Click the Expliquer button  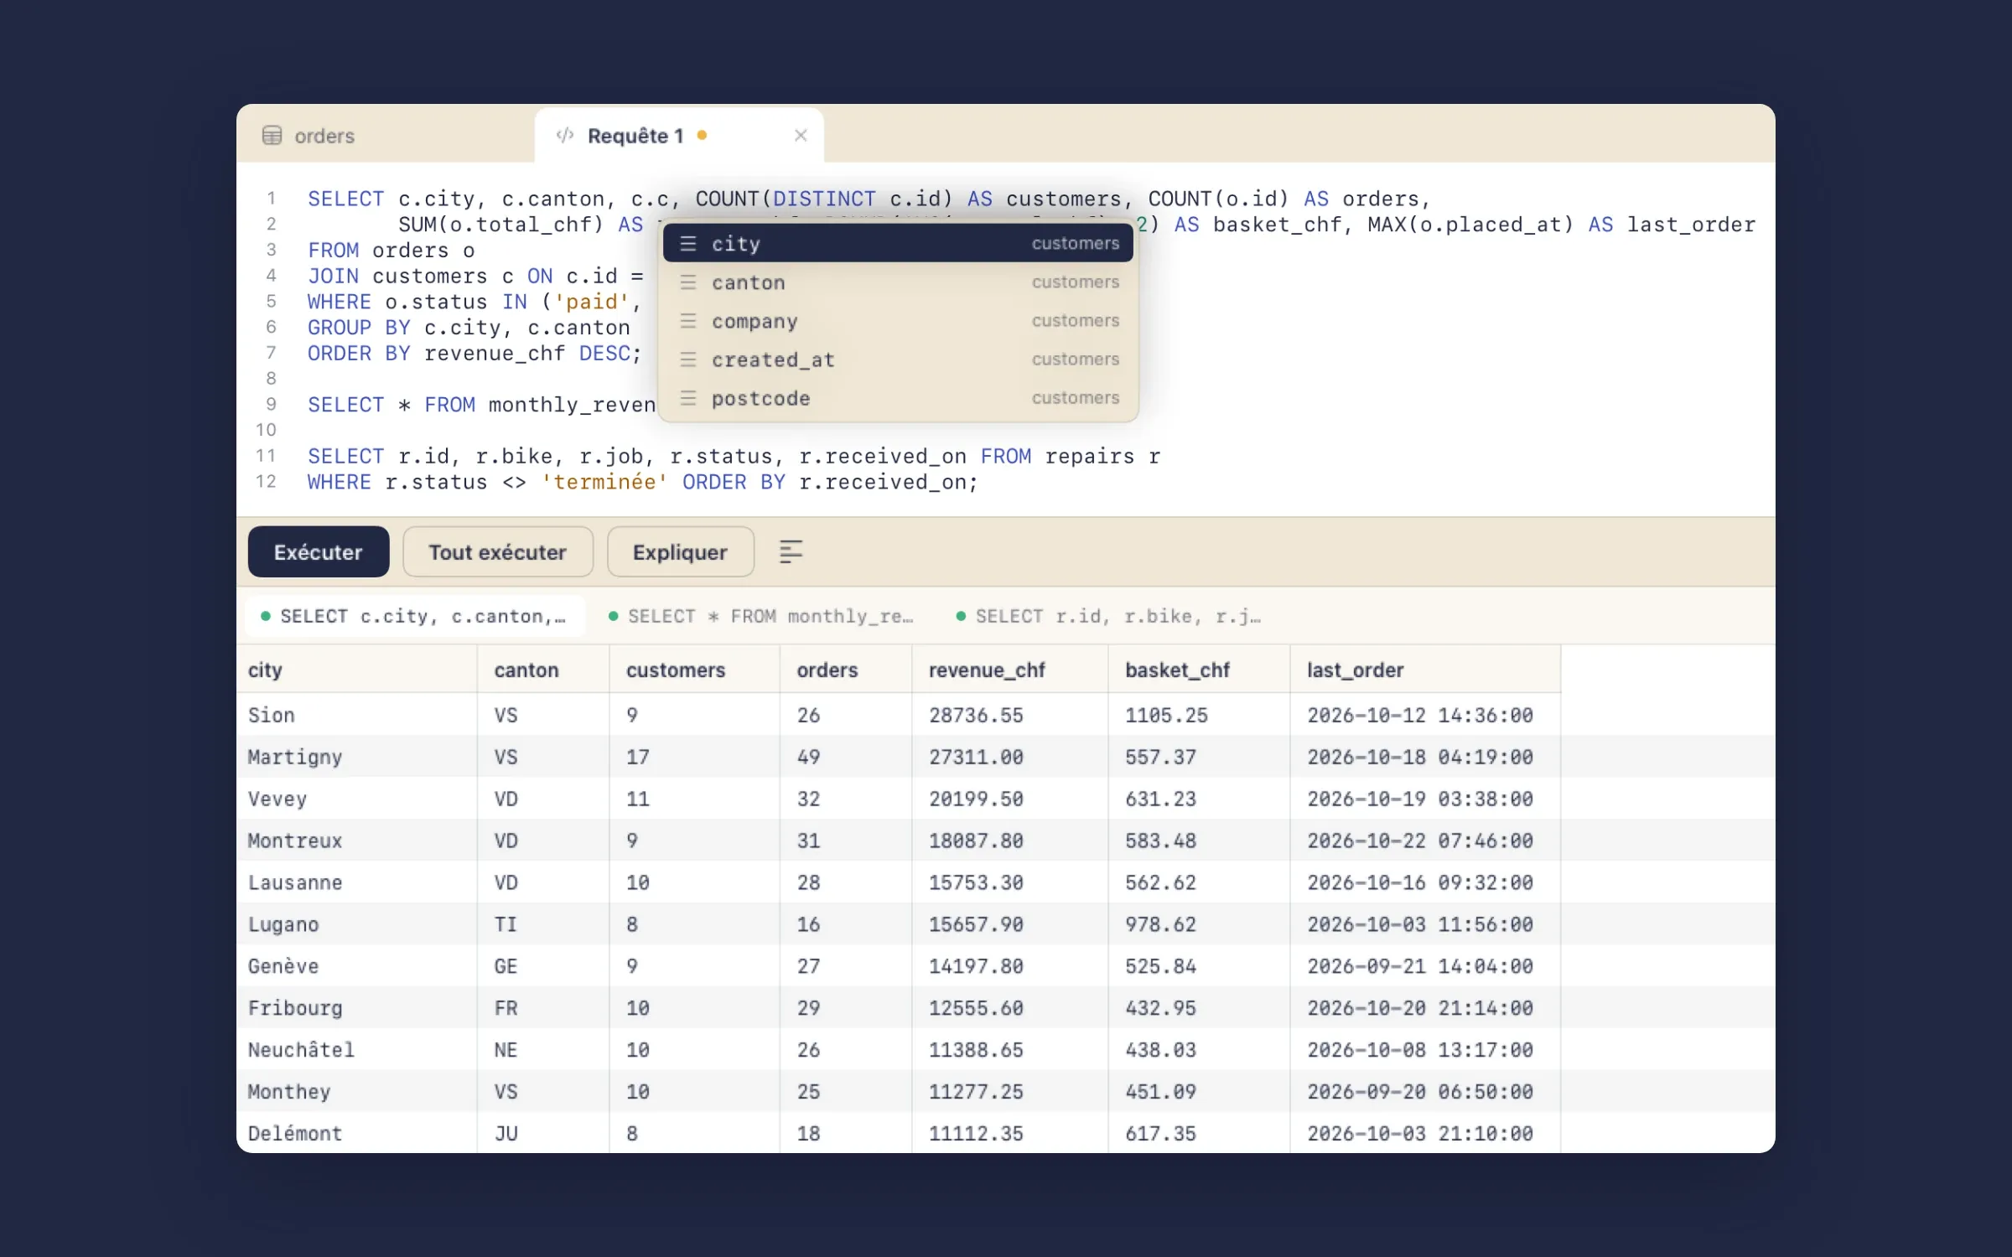[680, 551]
